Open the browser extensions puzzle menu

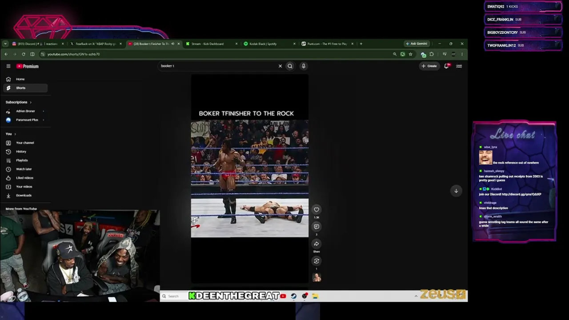click(432, 54)
